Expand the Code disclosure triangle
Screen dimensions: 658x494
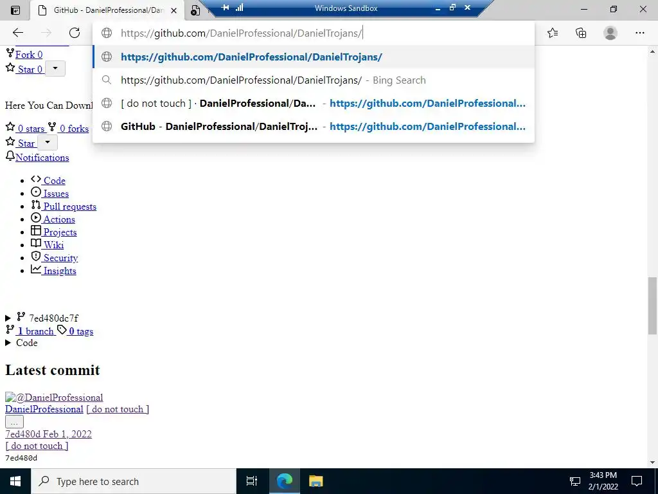pos(8,343)
